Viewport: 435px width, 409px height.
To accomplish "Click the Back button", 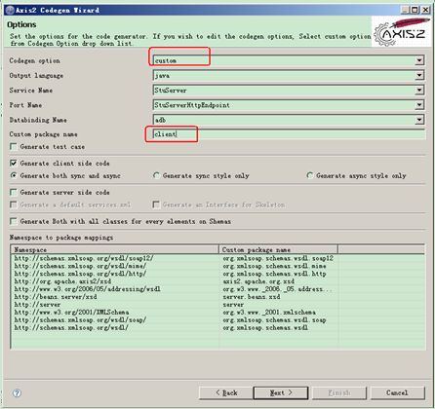I will [x=226, y=392].
